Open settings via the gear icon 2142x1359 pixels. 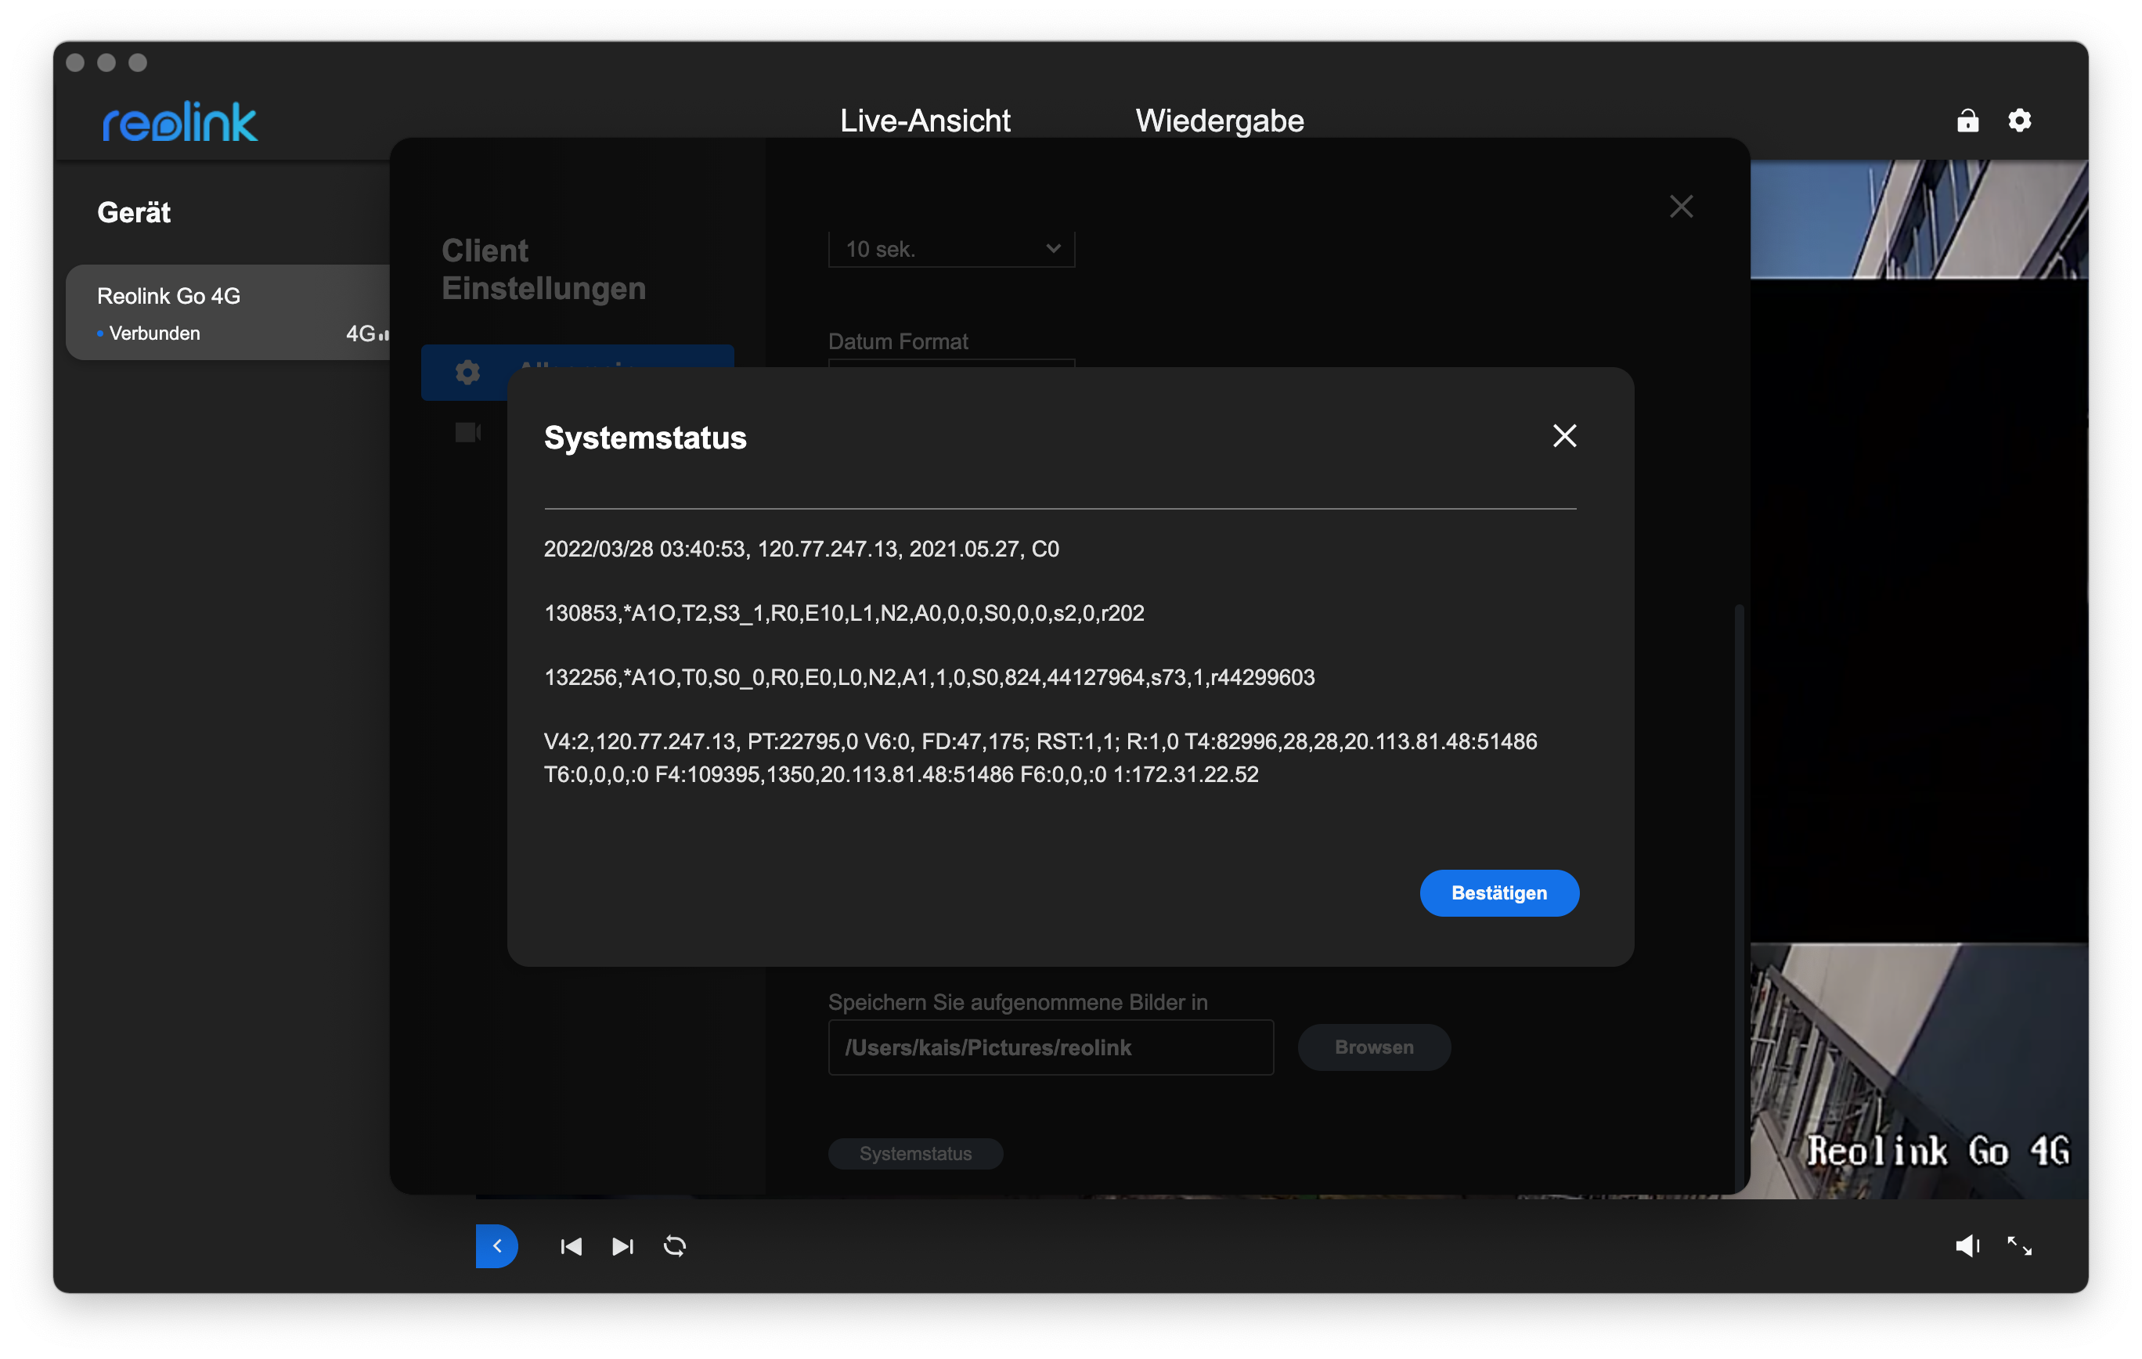pyautogui.click(x=2019, y=120)
